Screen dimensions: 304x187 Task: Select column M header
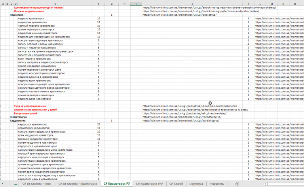(x=272, y=4)
